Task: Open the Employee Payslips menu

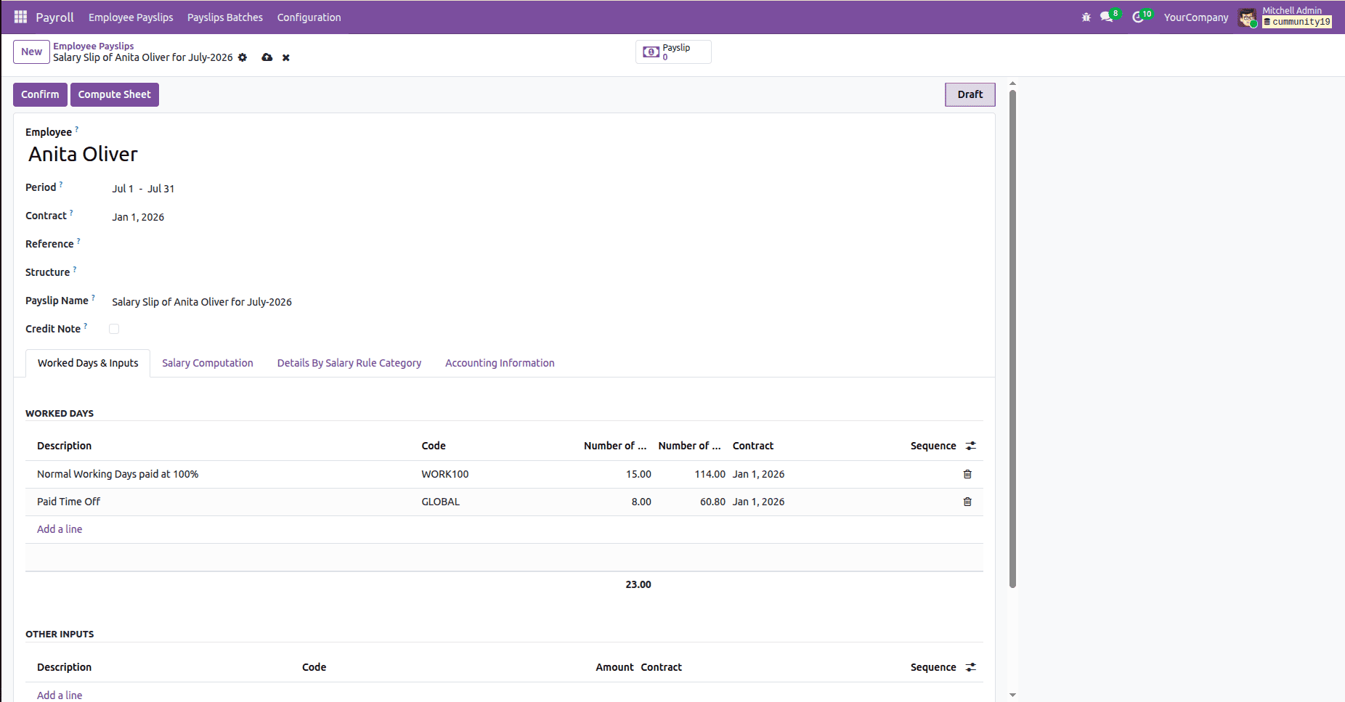Action: (131, 17)
